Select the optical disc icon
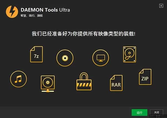This screenshot has width=167, height=118. pyautogui.click(x=65, y=58)
